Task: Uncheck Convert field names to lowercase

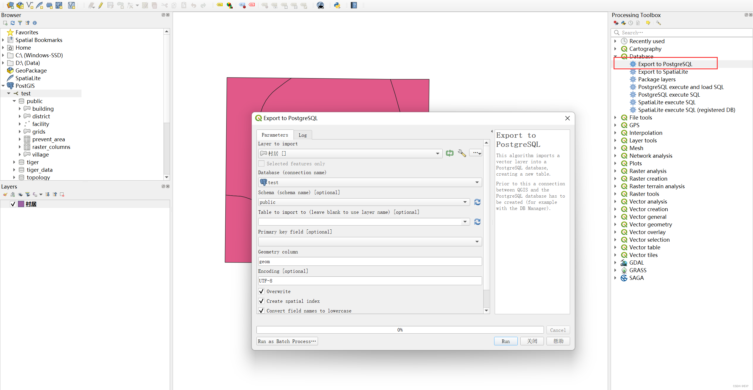Action: (261, 311)
